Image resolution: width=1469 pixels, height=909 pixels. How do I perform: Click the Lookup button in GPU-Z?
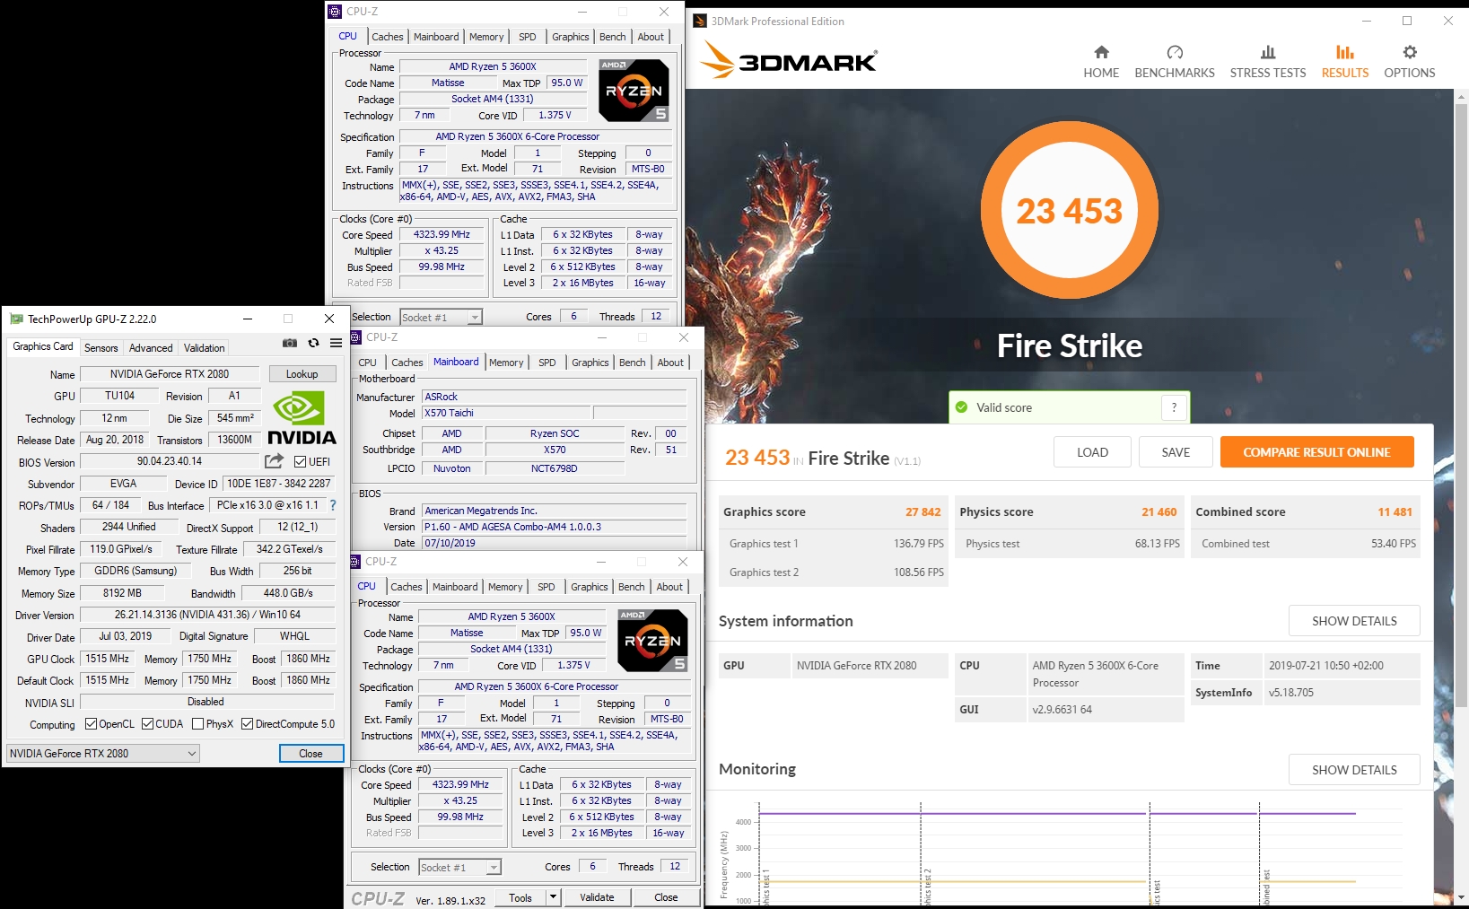302,374
